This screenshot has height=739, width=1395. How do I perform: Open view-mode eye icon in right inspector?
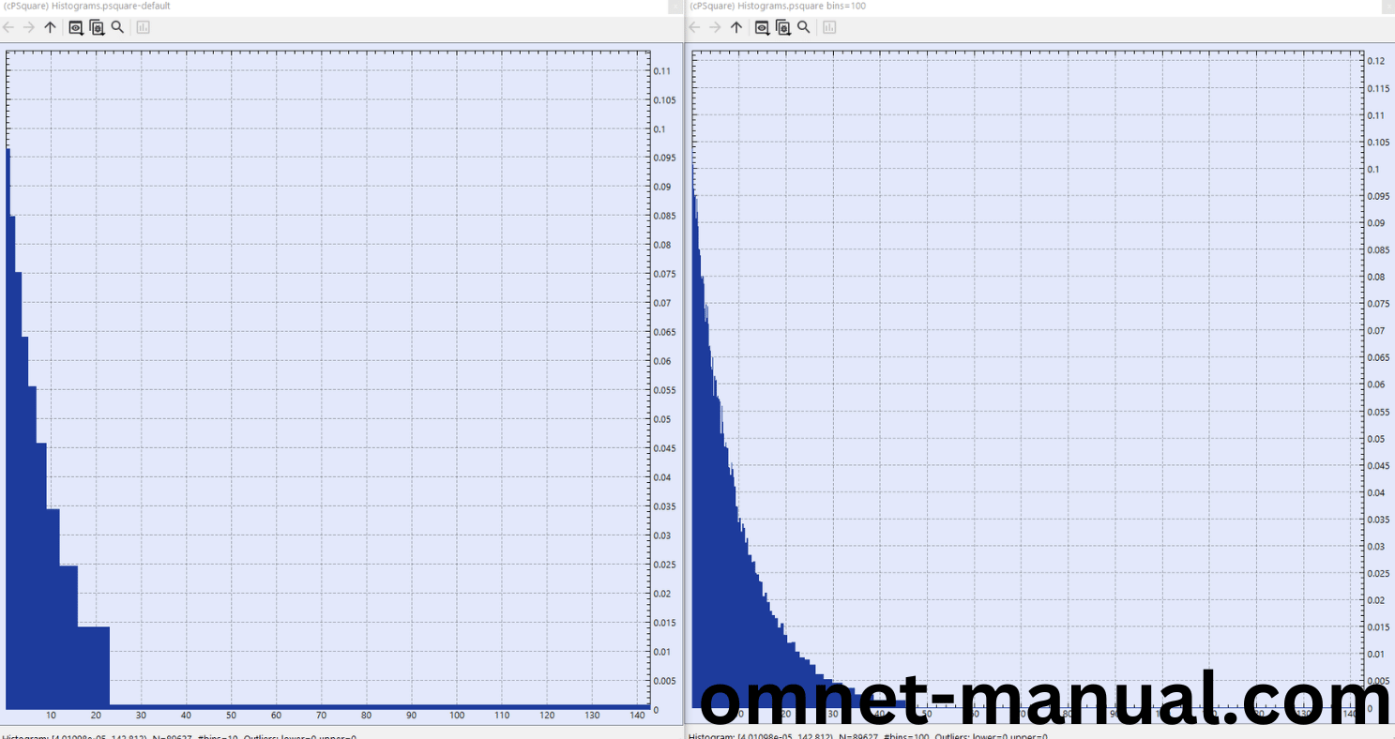click(x=762, y=27)
